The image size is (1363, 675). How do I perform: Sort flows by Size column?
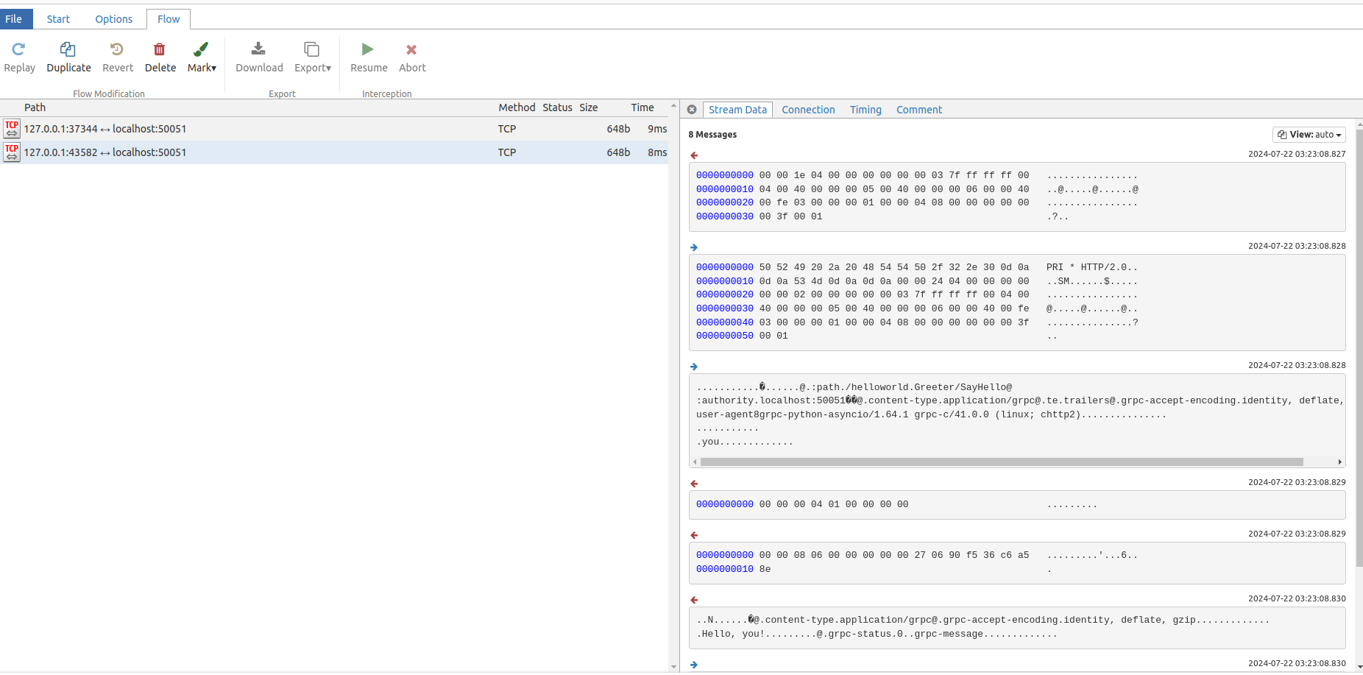pos(588,107)
